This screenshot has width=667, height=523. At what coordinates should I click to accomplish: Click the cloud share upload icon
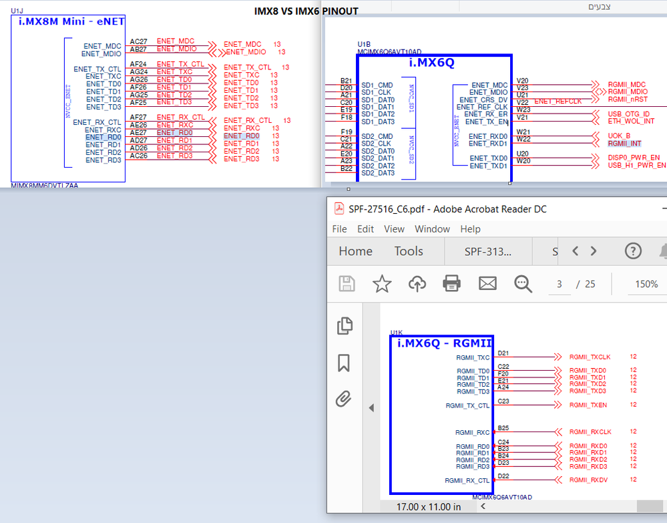417,284
